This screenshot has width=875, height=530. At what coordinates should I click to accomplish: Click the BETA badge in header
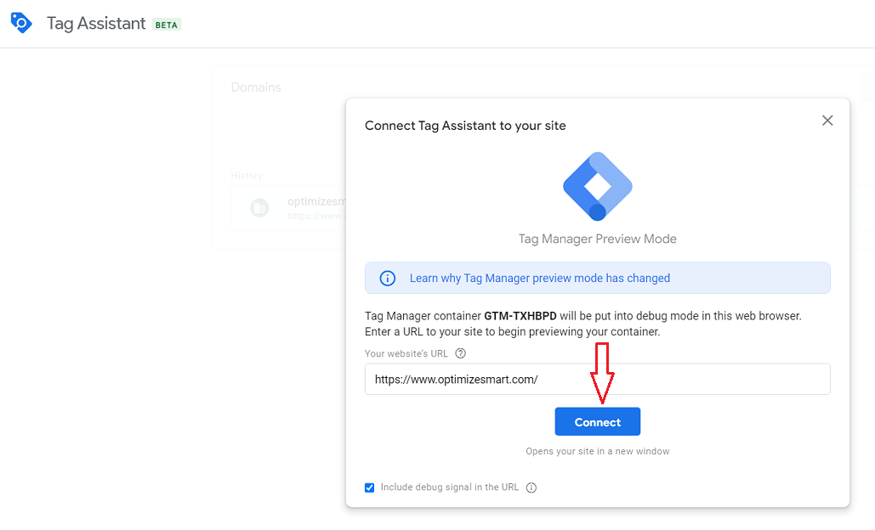167,25
